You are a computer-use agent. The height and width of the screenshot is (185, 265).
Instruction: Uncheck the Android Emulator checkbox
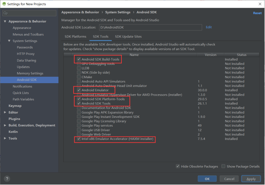click(x=79, y=90)
